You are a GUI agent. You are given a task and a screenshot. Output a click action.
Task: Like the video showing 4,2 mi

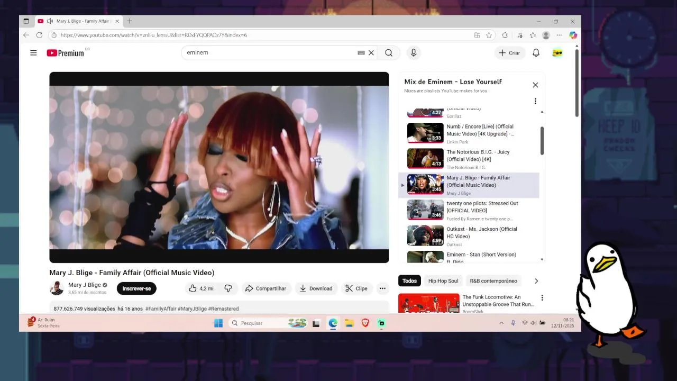(202, 288)
